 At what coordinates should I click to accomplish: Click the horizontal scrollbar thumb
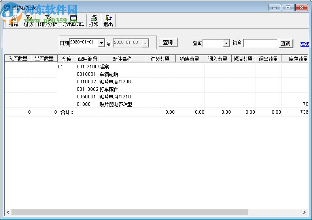coord(130,212)
